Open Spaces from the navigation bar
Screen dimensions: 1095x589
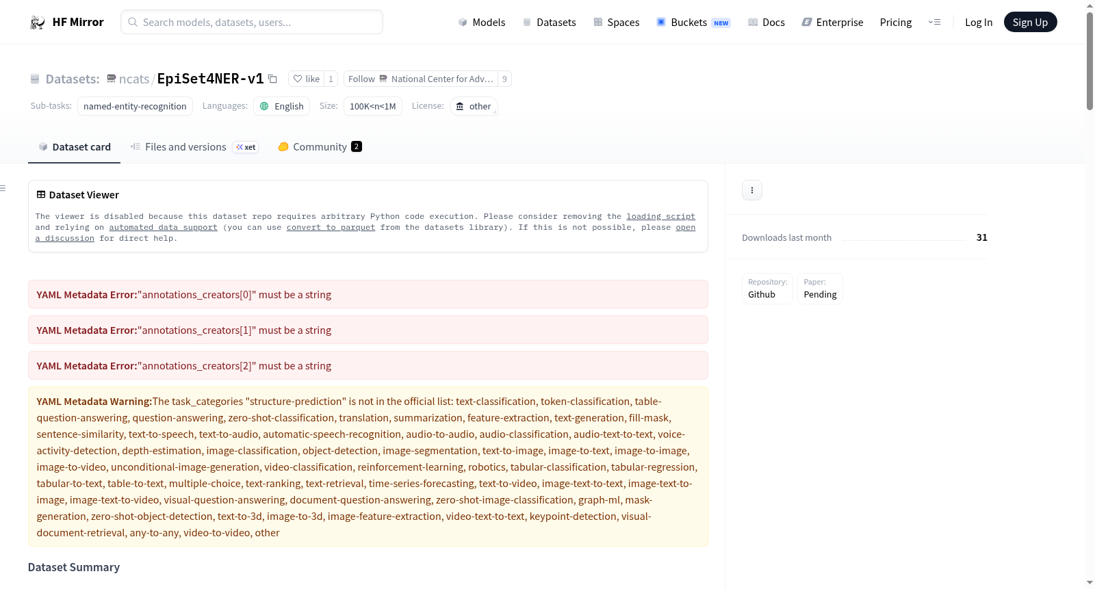tap(616, 22)
